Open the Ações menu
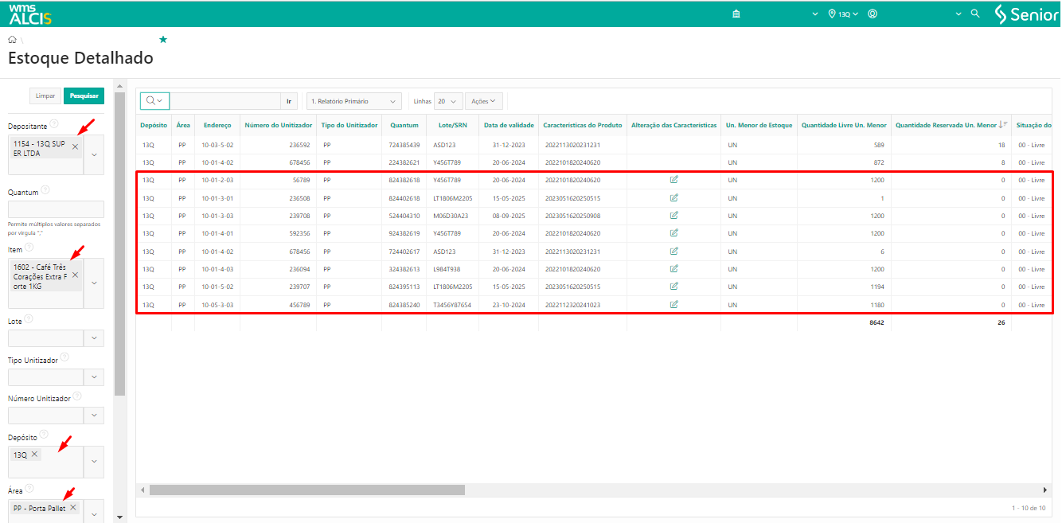Viewport: 1062px width, 523px height. 483,101
